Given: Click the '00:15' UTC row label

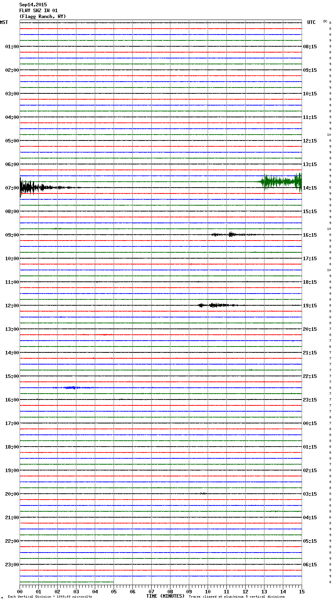Looking at the screenshot, I should coord(310,423).
